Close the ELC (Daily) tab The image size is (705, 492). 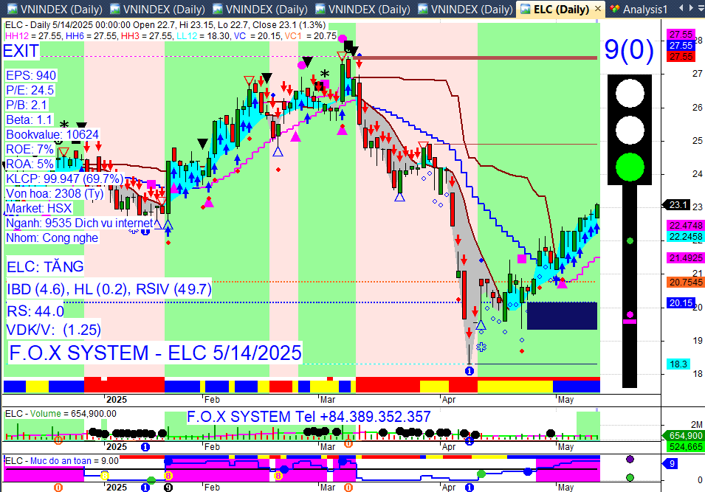click(x=597, y=9)
